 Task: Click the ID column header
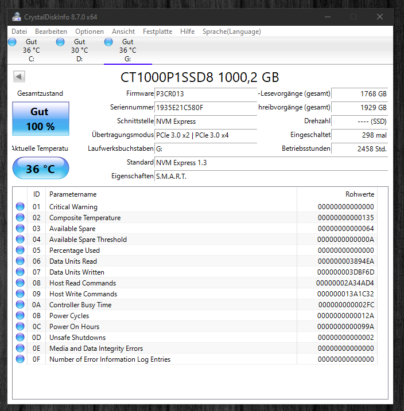(x=37, y=194)
